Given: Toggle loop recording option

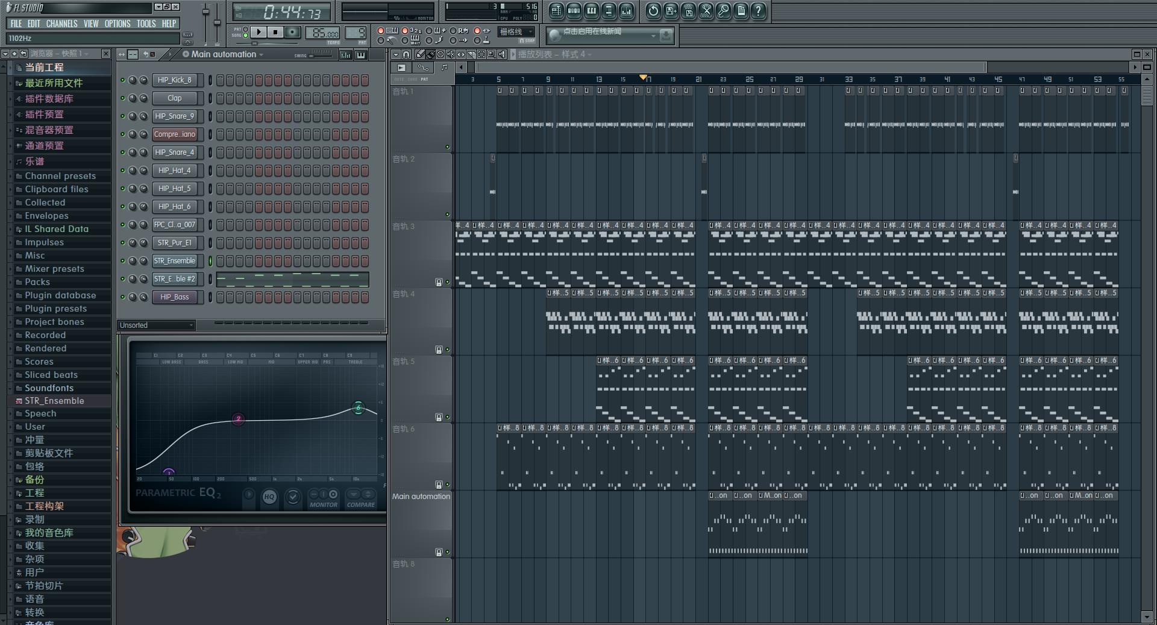Looking at the screenshot, I should coord(453,31).
